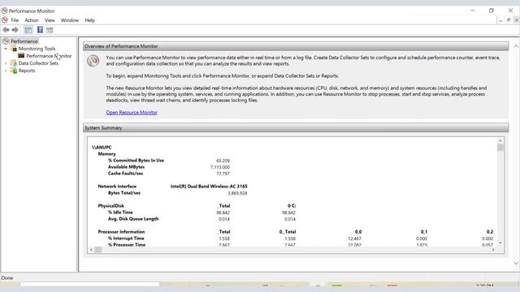Viewport: 520px width, 292px height.
Task: Click the Back arrow toolbar icon
Action: tap(6, 30)
